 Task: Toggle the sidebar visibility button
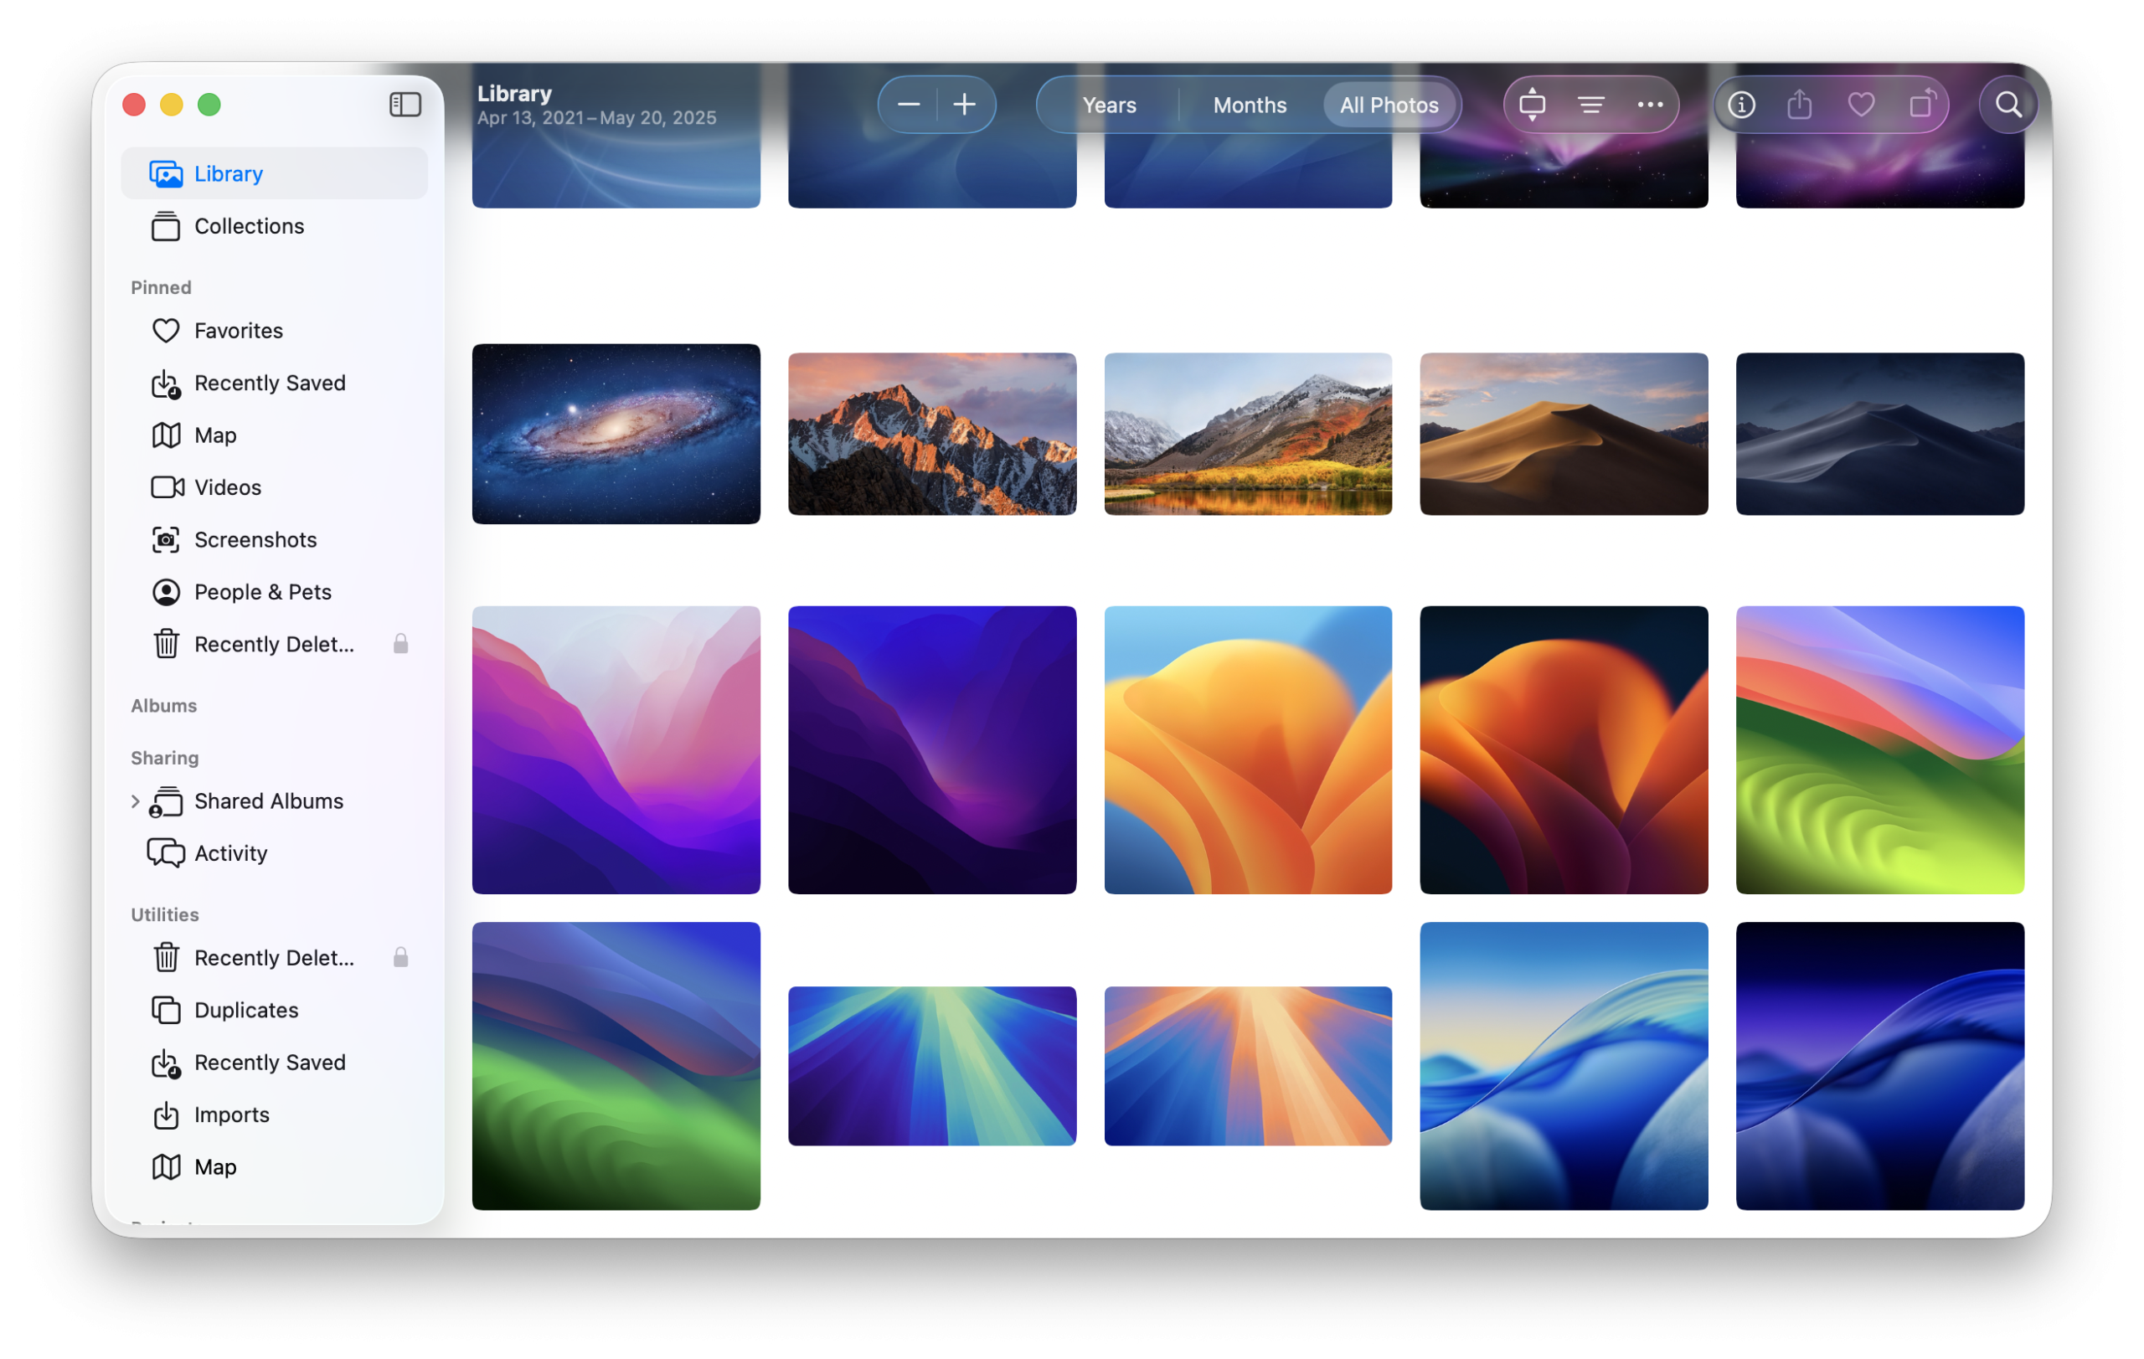tap(405, 105)
